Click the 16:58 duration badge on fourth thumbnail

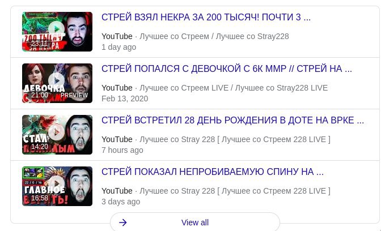tap(39, 198)
